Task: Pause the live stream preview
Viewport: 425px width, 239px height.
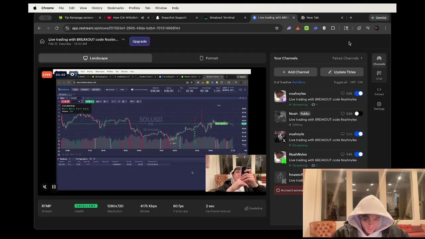Action: pos(54,187)
